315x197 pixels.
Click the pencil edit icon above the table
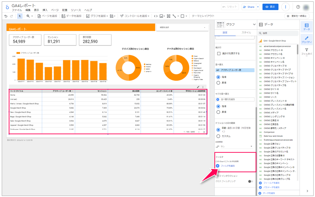pos(198,87)
